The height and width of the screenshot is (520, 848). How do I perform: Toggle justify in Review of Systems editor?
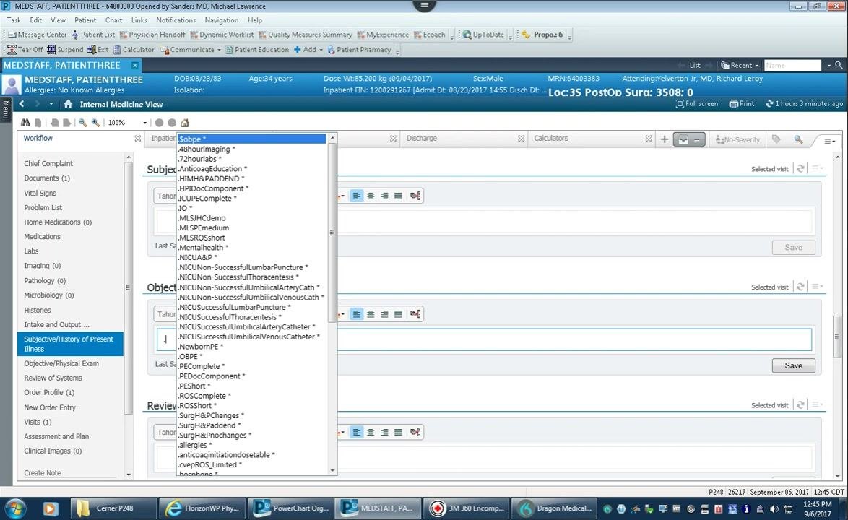pos(398,432)
